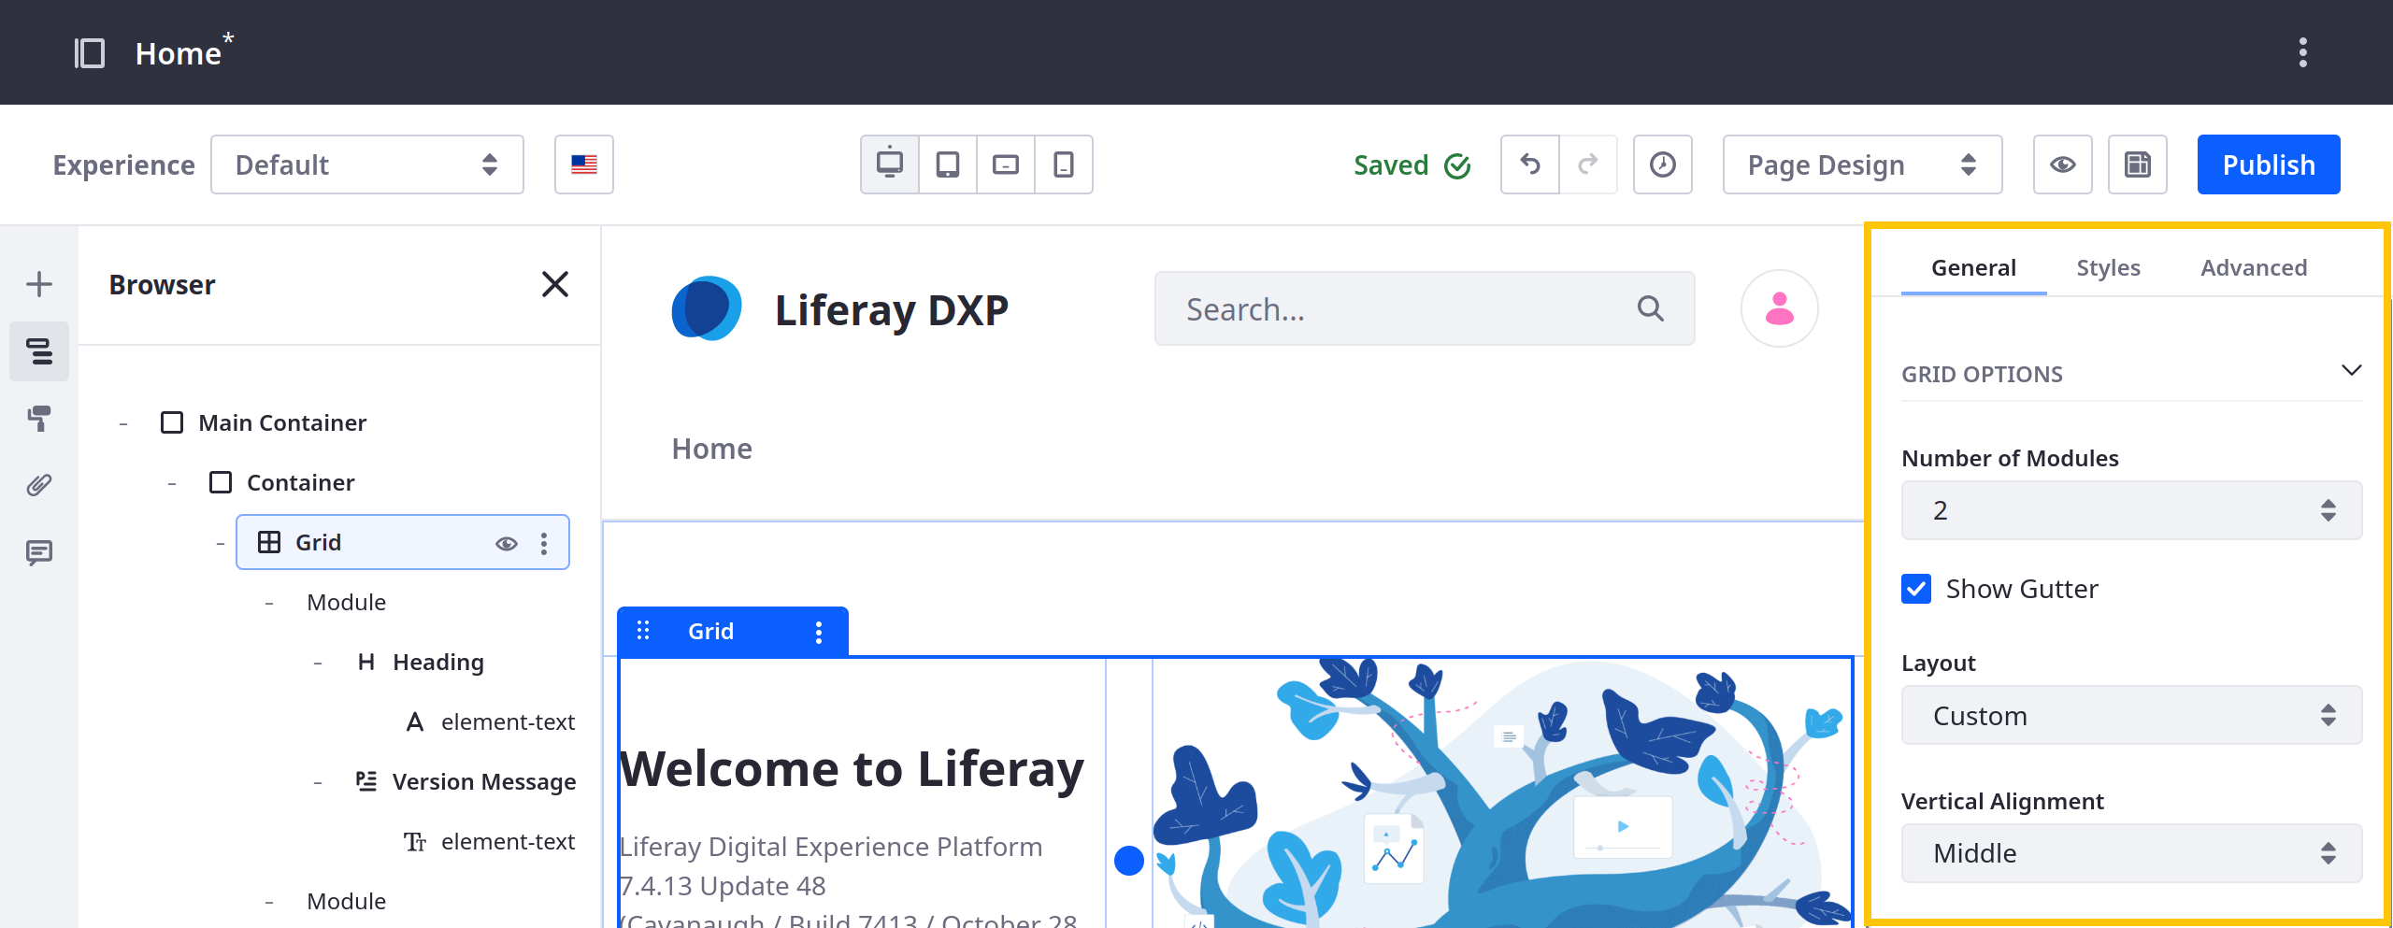Screen dimensions: 2393x928
Task: Click the Home navigation link
Action: click(712, 449)
